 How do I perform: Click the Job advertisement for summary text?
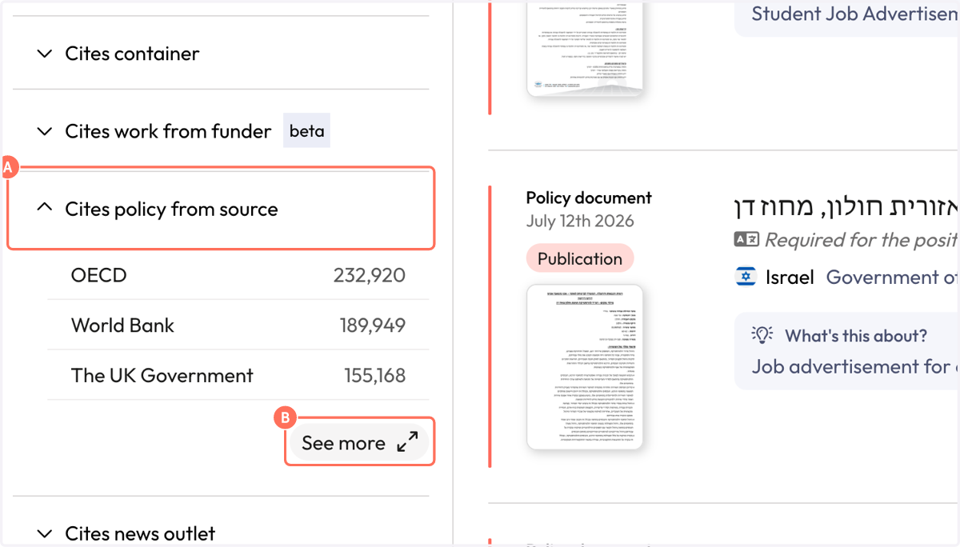point(855,366)
